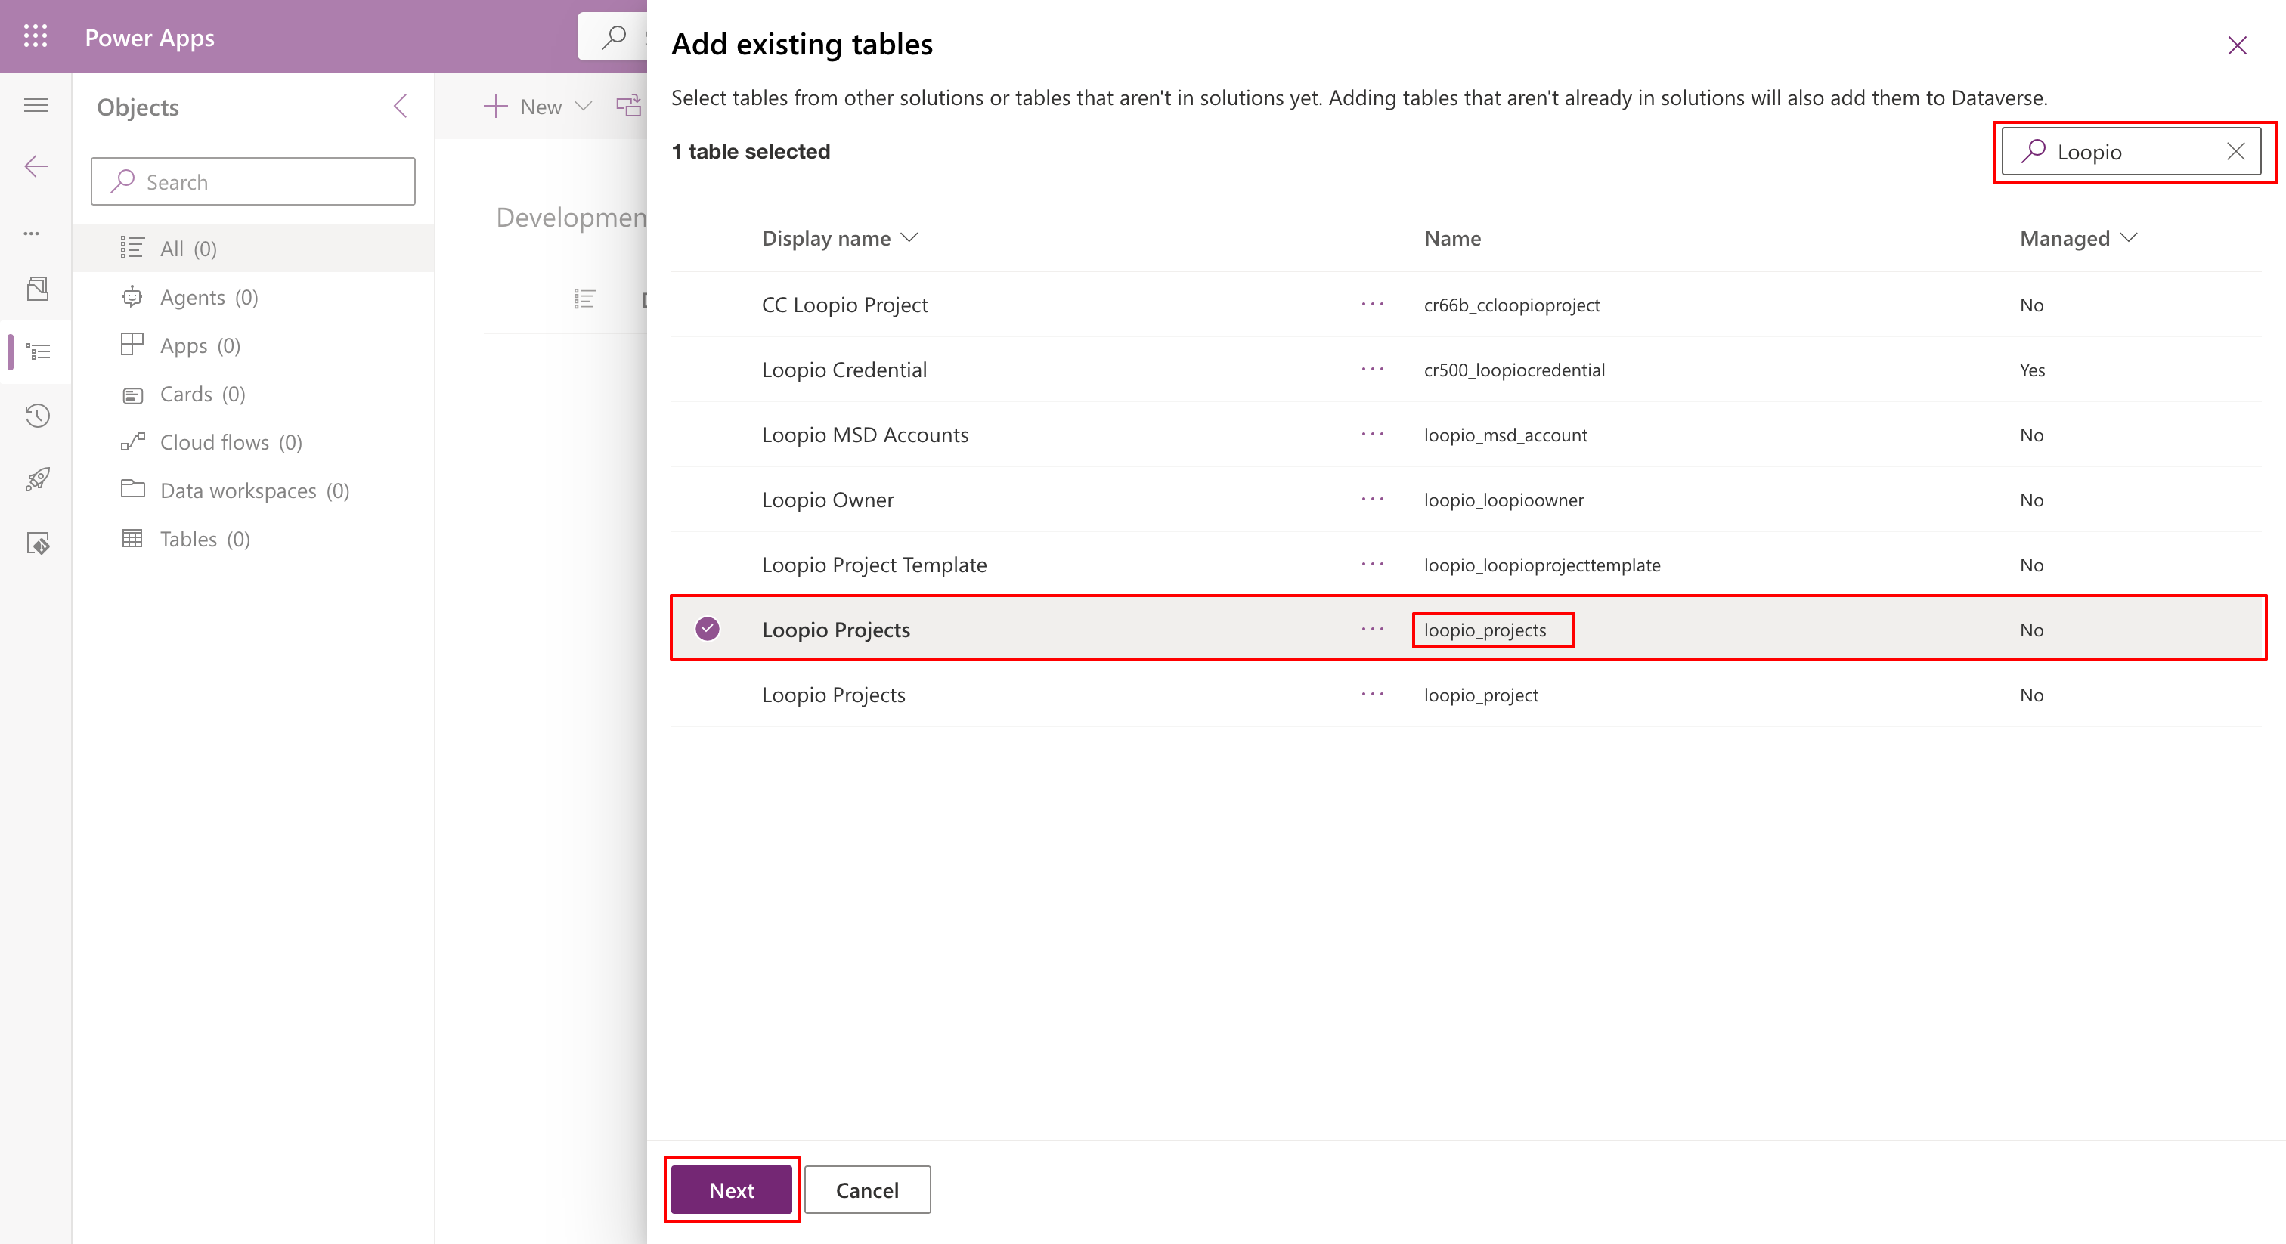Collapse the Objects panel with chevron

click(x=401, y=107)
